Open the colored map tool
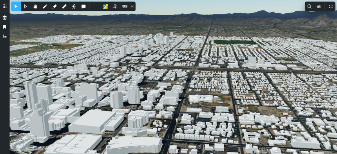The width and height of the screenshot is (337, 154). (x=105, y=6)
